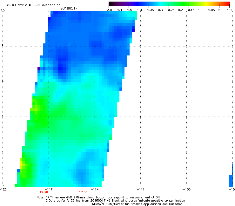Viewport: 235px width, 206px height.
Task: Click the lone purple cell on swath's left edge
Action: tap(39, 69)
